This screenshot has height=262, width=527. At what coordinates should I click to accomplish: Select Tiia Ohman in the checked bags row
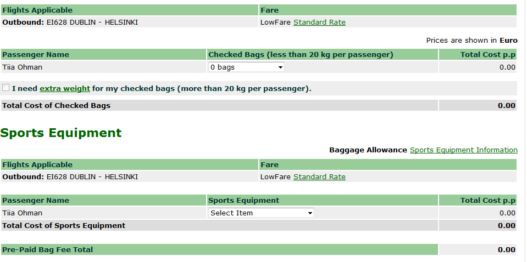click(23, 67)
